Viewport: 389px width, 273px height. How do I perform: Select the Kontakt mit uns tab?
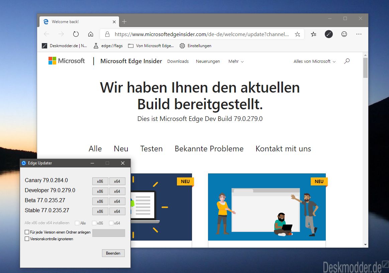click(x=283, y=149)
